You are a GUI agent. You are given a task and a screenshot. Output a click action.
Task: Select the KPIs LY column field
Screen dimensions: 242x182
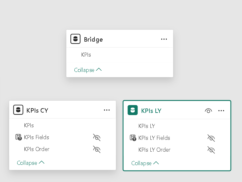tap(147, 126)
